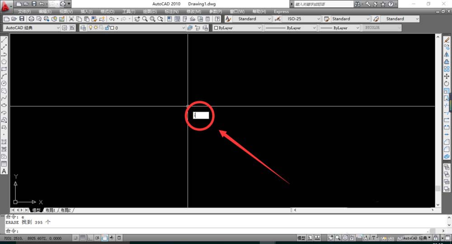
Task: Click the Undo arrow in standard toolbar
Action: tap(112, 19)
